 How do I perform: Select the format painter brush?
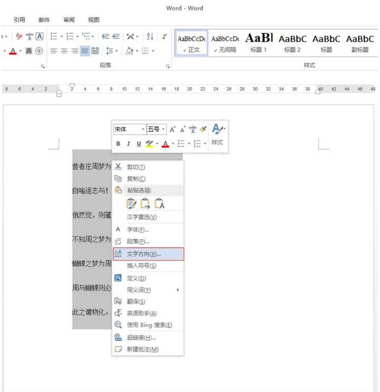[x=203, y=129]
